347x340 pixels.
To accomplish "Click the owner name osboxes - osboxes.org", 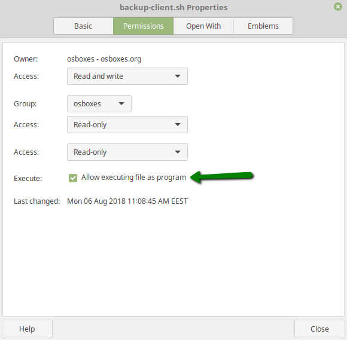I will click(x=104, y=59).
